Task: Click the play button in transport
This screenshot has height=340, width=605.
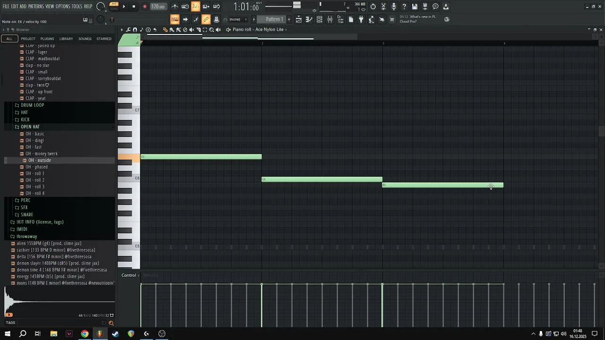Action: [124, 6]
